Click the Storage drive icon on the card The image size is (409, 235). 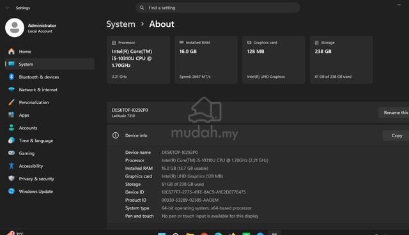click(317, 43)
